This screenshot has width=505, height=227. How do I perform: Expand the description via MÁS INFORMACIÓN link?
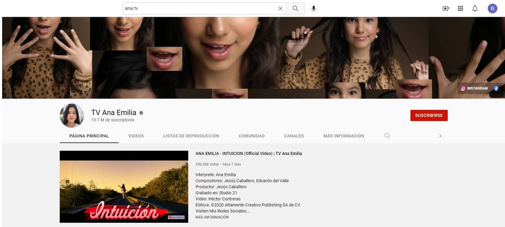pos(212,217)
